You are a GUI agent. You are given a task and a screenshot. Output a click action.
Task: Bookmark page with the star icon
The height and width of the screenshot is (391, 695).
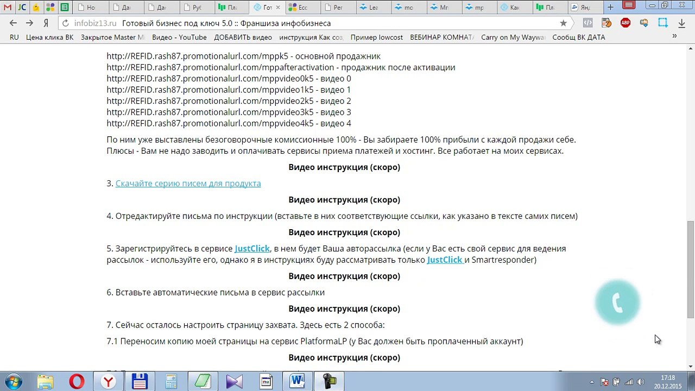(x=563, y=23)
